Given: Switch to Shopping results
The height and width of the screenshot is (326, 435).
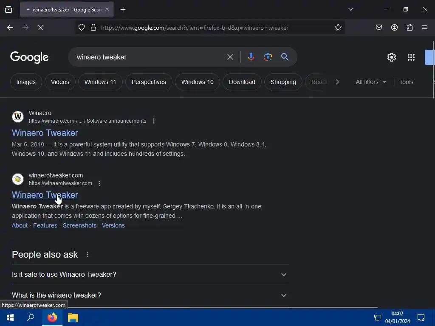Looking at the screenshot, I should pos(283,82).
